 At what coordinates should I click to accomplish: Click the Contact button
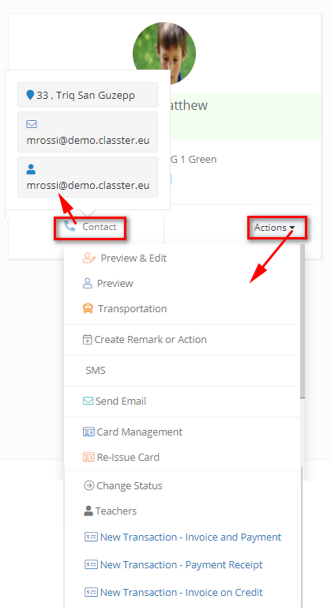[x=90, y=227]
